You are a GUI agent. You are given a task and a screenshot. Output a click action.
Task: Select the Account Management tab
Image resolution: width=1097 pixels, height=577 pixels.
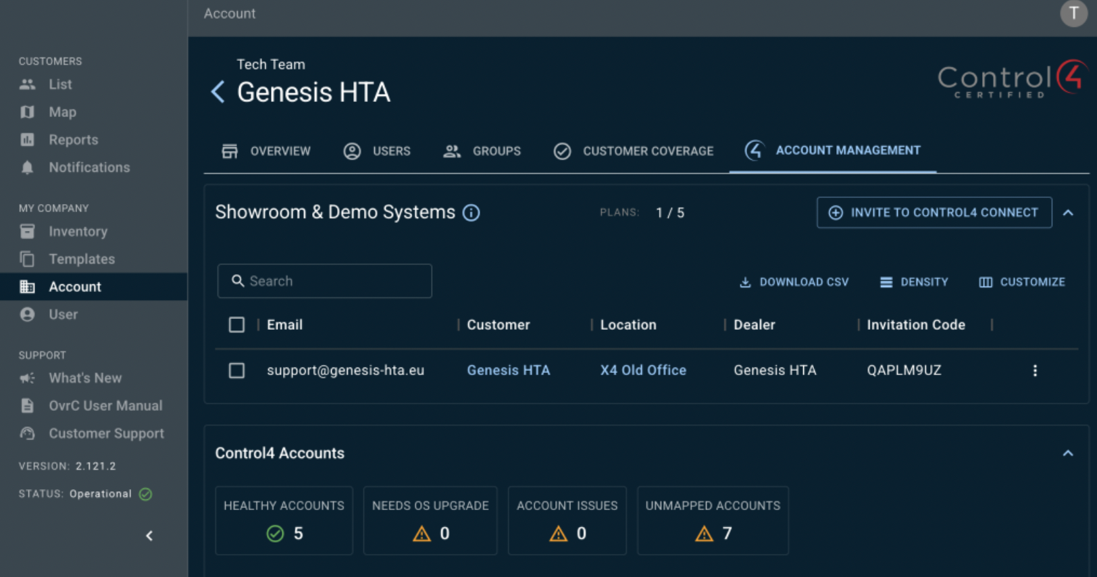(832, 151)
